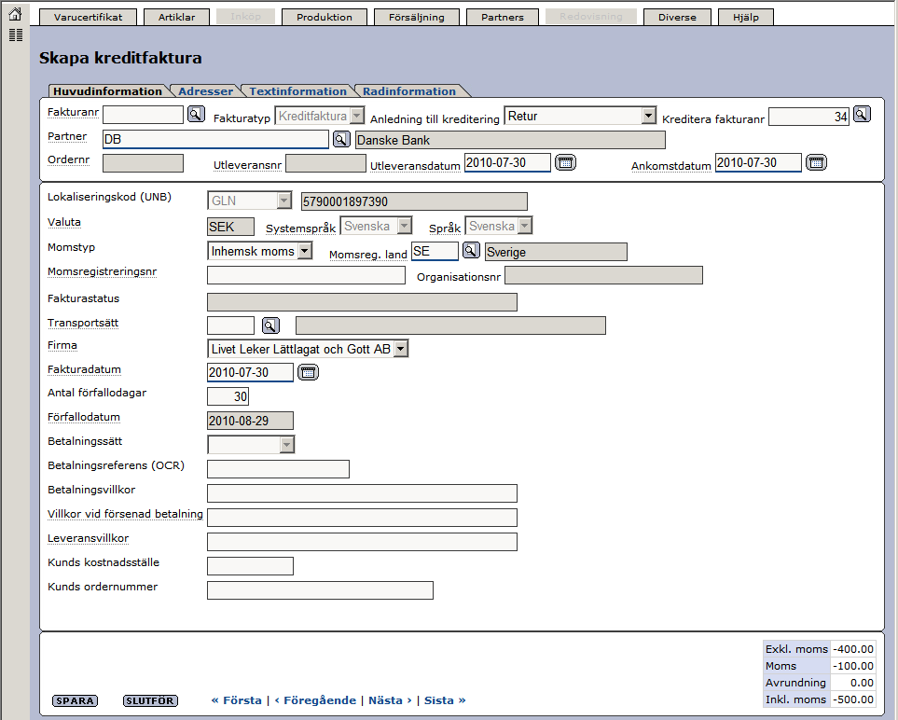
Task: Open Transportsätt lookup magnifier
Action: [270, 325]
